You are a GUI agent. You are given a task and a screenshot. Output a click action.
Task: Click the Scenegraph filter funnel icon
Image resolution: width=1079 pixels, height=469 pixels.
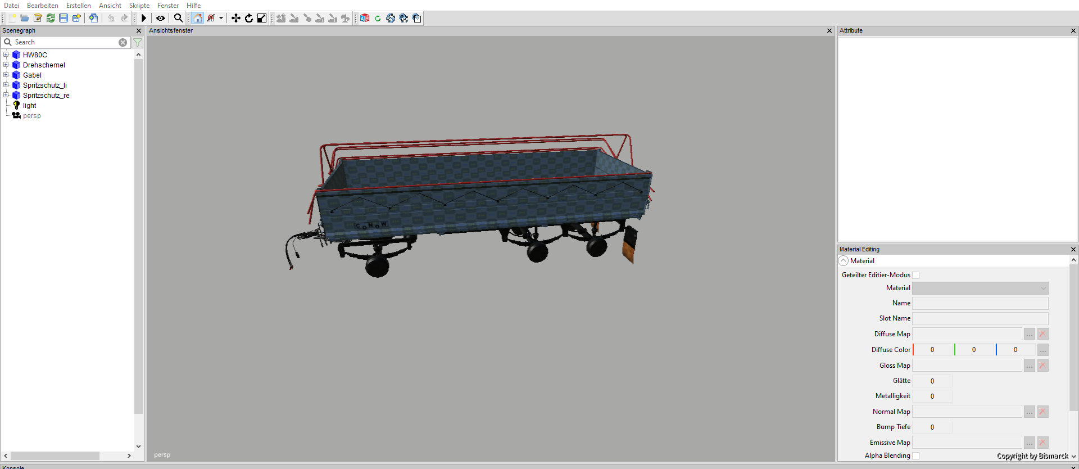pos(138,42)
